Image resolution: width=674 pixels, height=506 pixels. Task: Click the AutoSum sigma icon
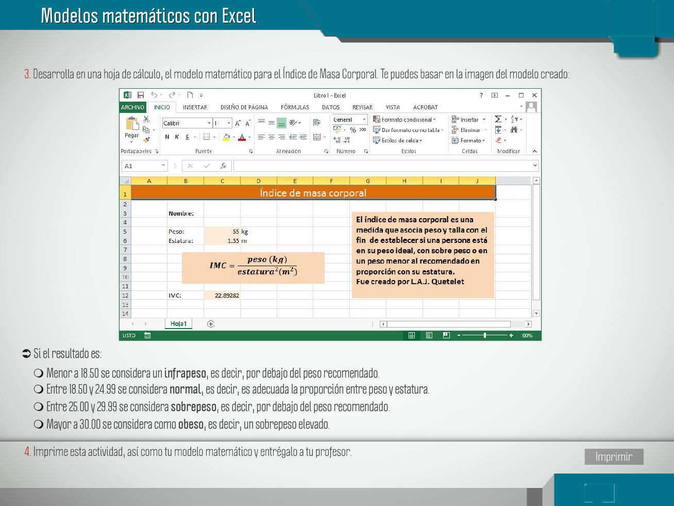point(498,119)
